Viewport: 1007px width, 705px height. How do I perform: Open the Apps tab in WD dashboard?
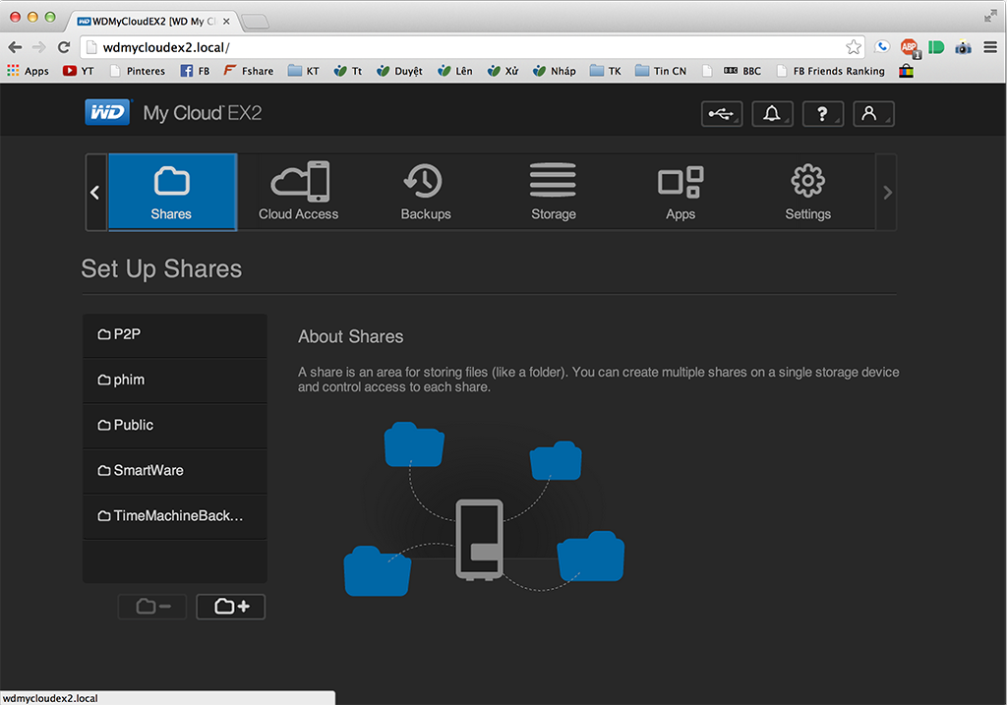681,192
